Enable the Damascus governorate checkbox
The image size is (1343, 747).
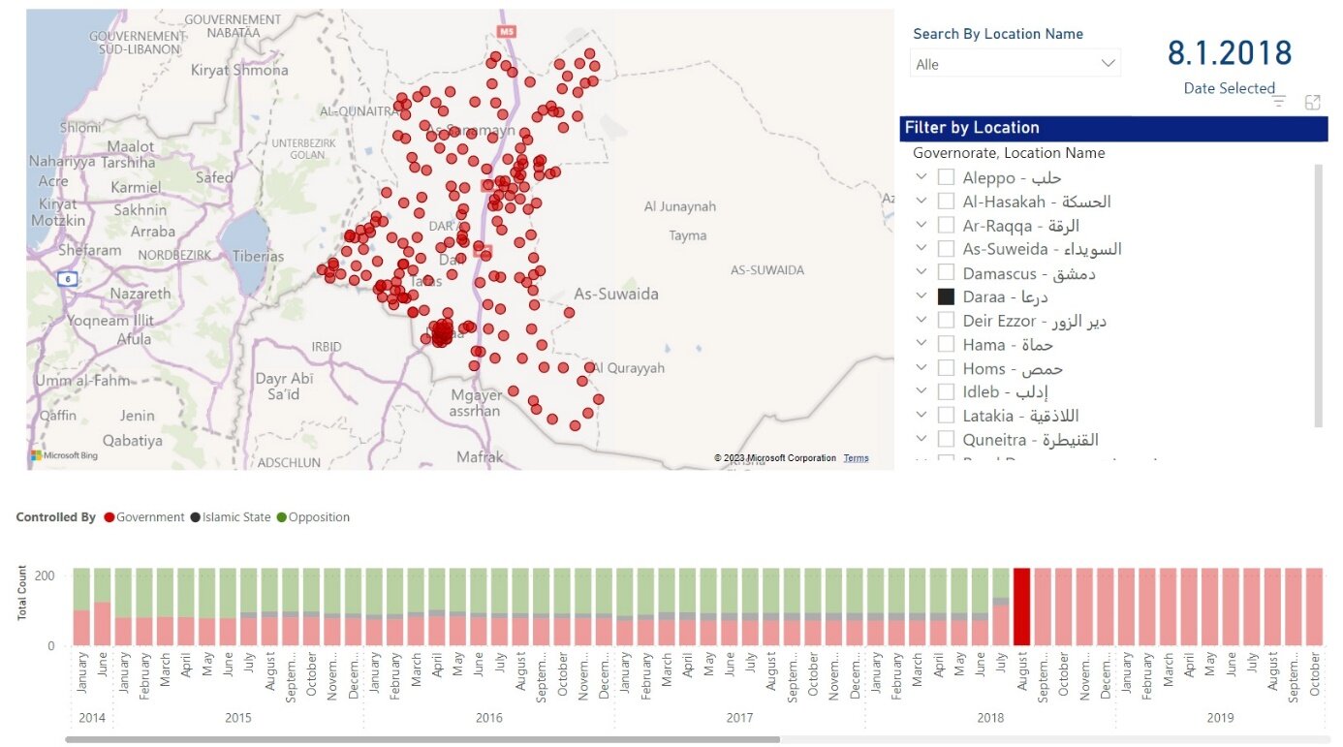[947, 273]
